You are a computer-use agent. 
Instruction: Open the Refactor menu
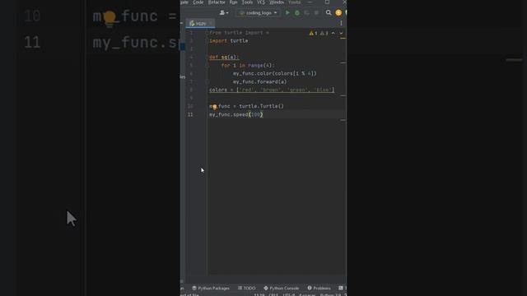[x=217, y=2]
